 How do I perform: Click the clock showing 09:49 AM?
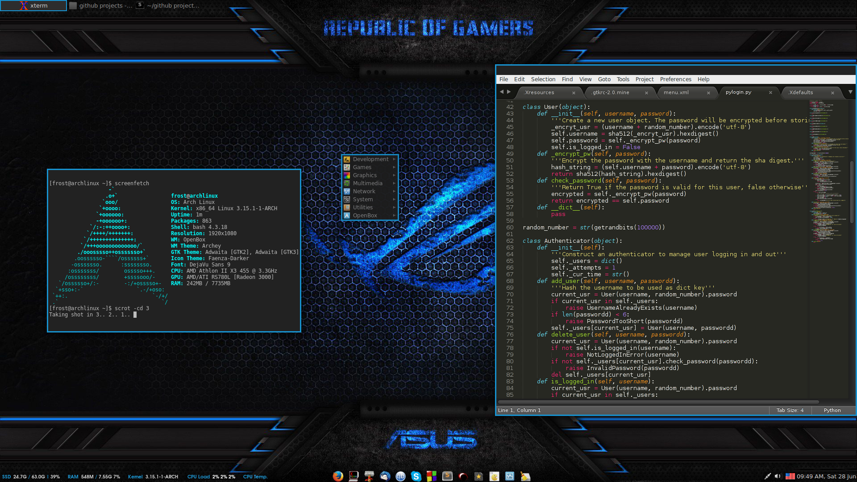click(826, 476)
